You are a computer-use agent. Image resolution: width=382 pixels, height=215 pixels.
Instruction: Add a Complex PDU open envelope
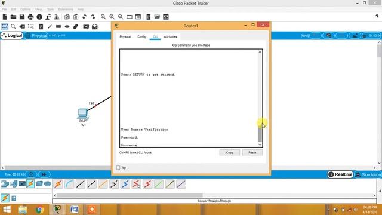(95, 26)
